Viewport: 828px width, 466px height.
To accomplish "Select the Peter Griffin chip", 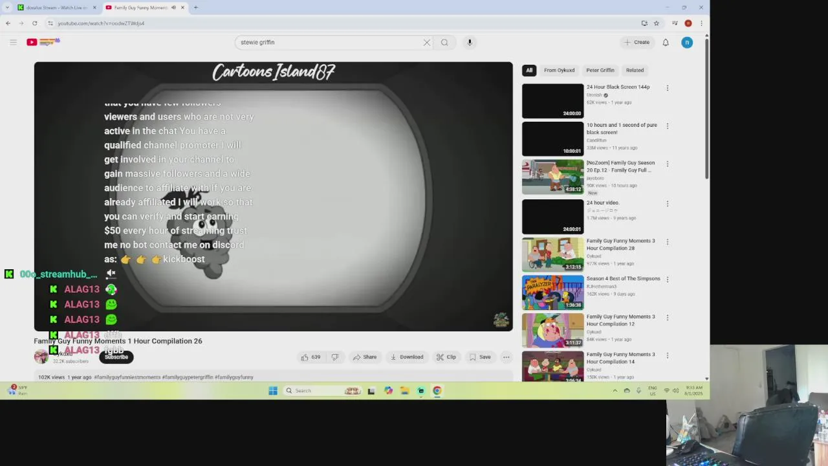I will [600, 70].
